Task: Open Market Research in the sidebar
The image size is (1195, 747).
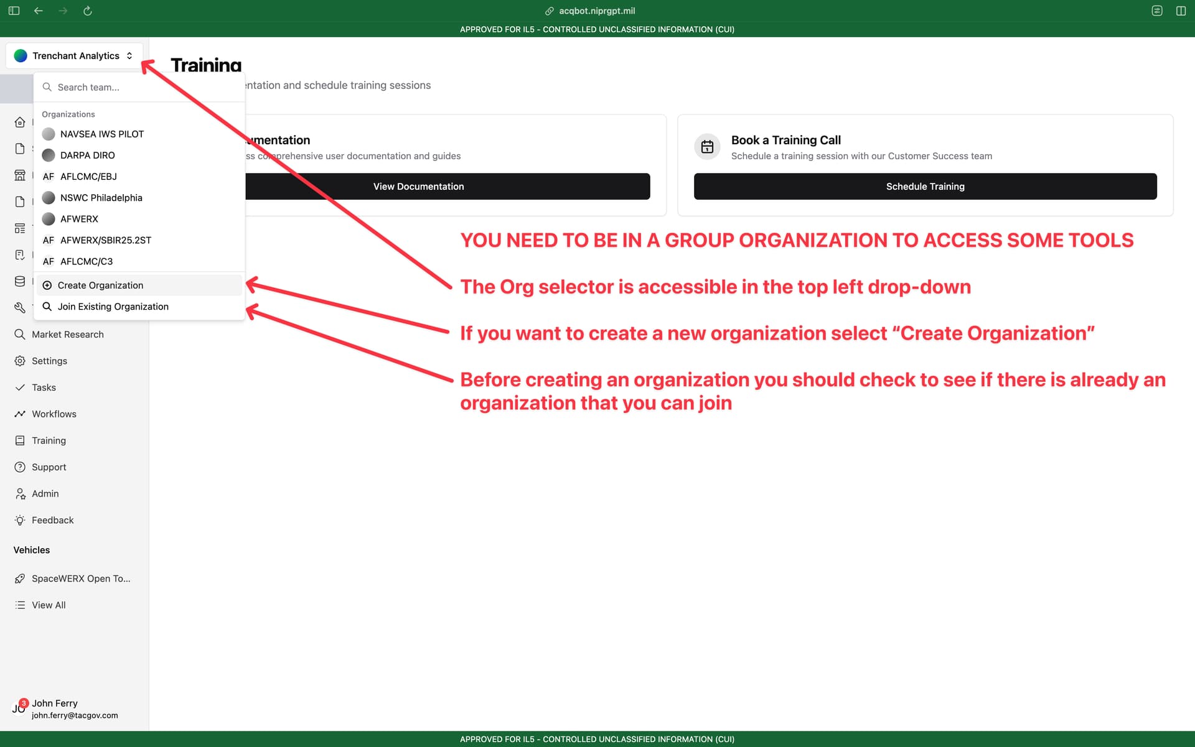Action: click(68, 335)
